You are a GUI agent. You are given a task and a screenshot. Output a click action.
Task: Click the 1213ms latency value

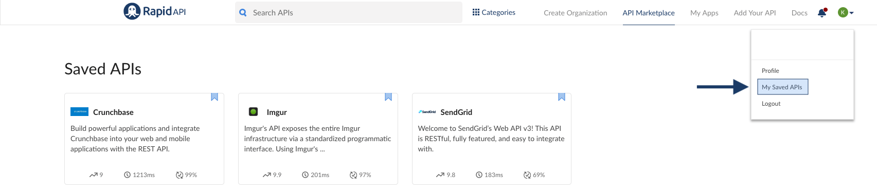tap(144, 175)
